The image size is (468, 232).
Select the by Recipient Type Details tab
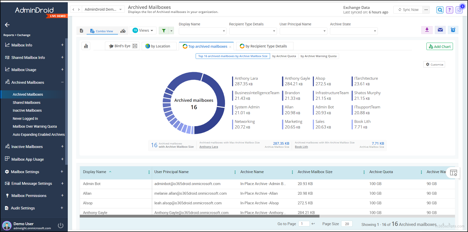[264, 46]
